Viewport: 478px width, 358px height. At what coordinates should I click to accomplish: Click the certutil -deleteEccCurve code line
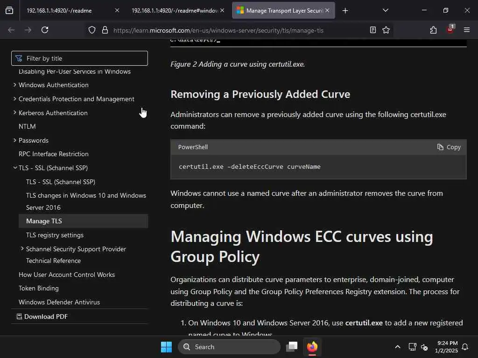coord(250,167)
